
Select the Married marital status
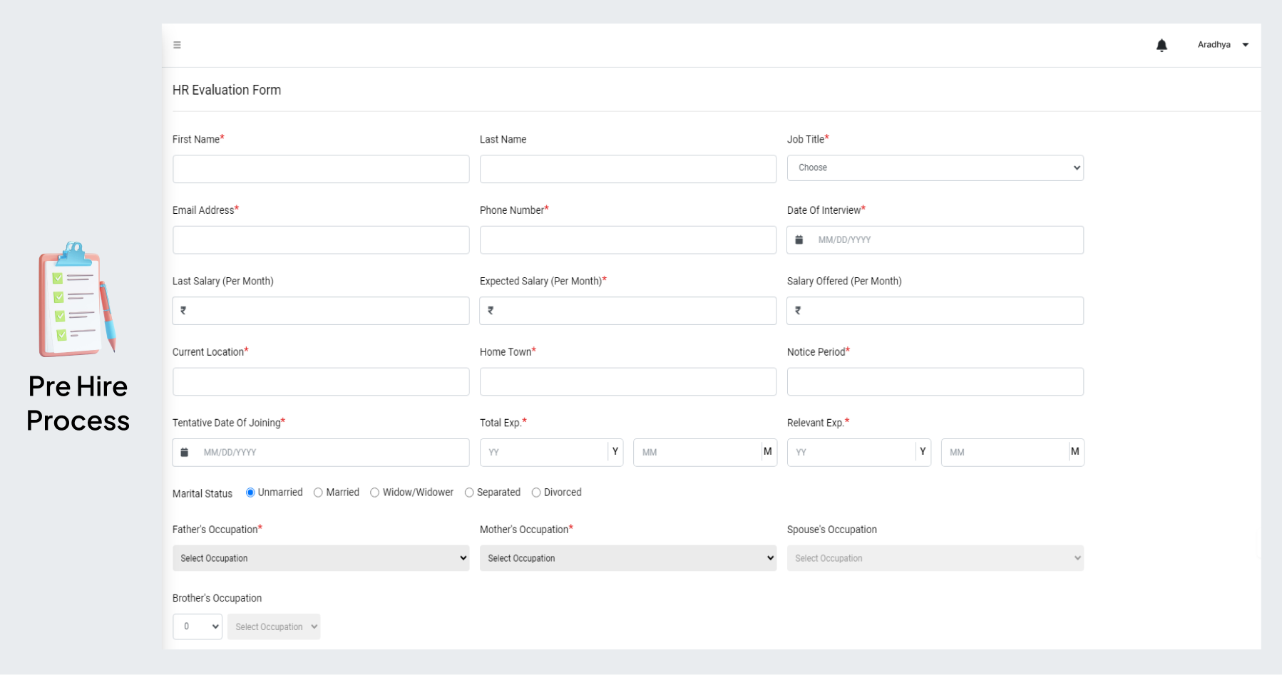point(318,493)
